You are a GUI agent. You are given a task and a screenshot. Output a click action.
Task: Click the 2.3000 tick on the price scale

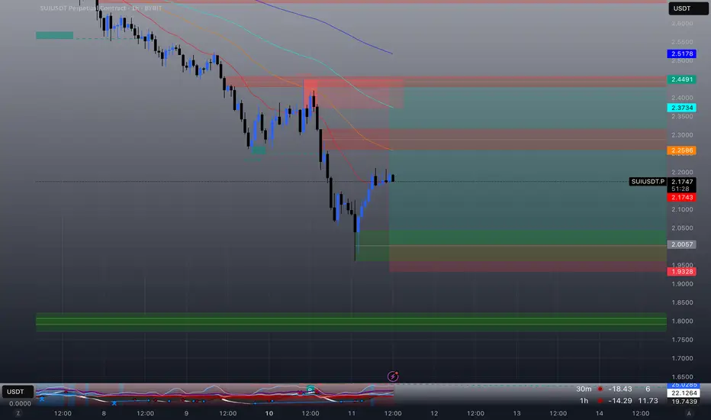click(x=682, y=135)
